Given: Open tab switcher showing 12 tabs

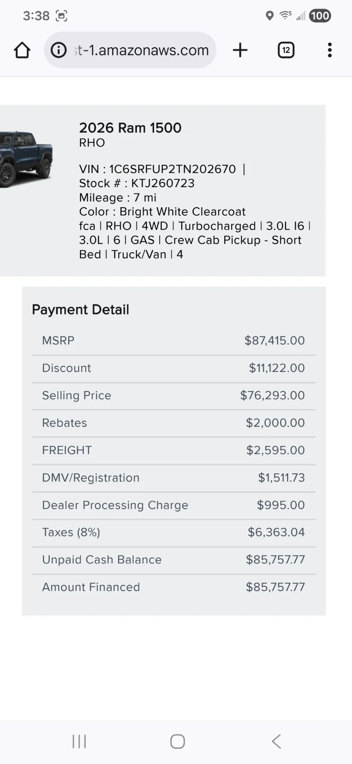Looking at the screenshot, I should 286,50.
